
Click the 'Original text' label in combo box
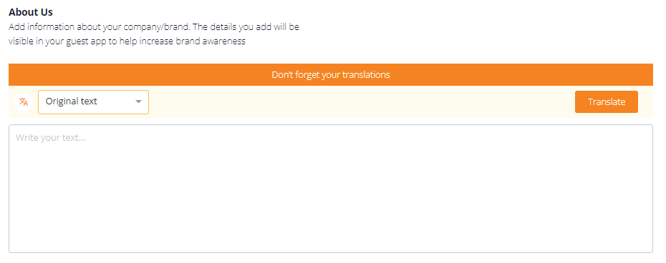tap(72, 101)
